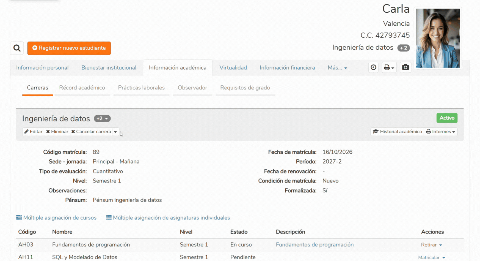Click Pénsum ingeniería de datos value
The height and width of the screenshot is (261, 480).
coord(127,200)
